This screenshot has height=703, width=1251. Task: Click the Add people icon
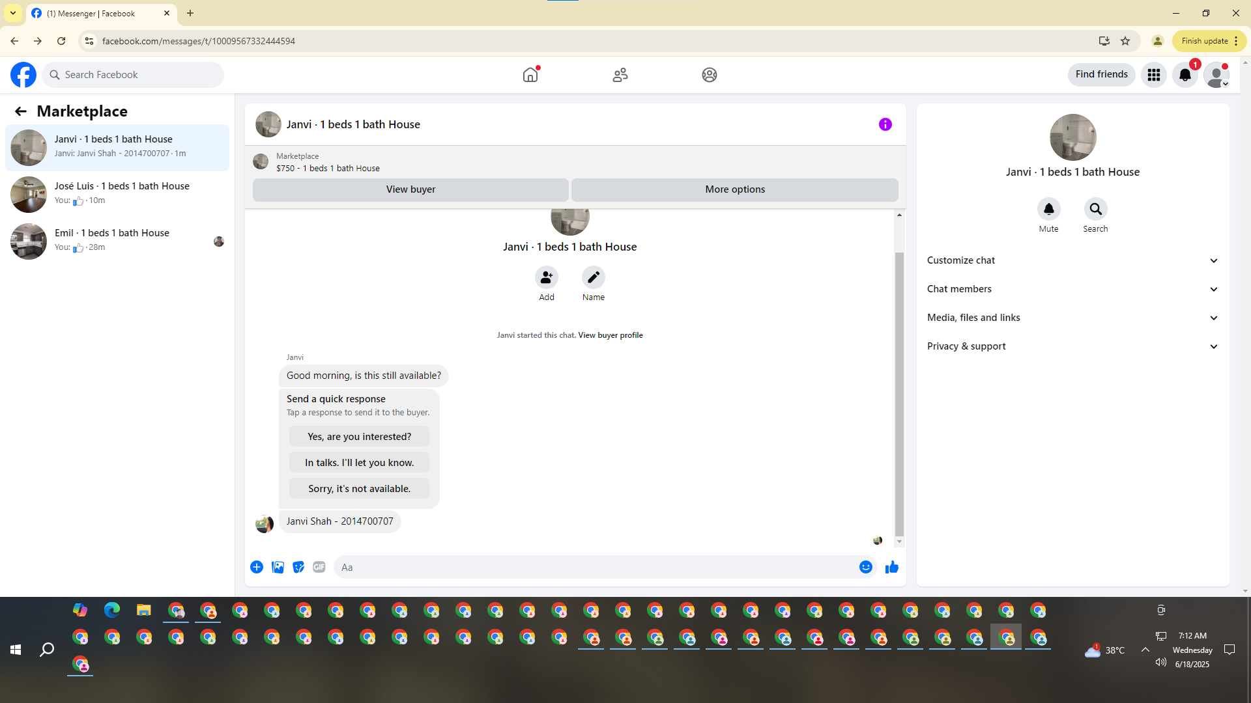[x=547, y=277]
